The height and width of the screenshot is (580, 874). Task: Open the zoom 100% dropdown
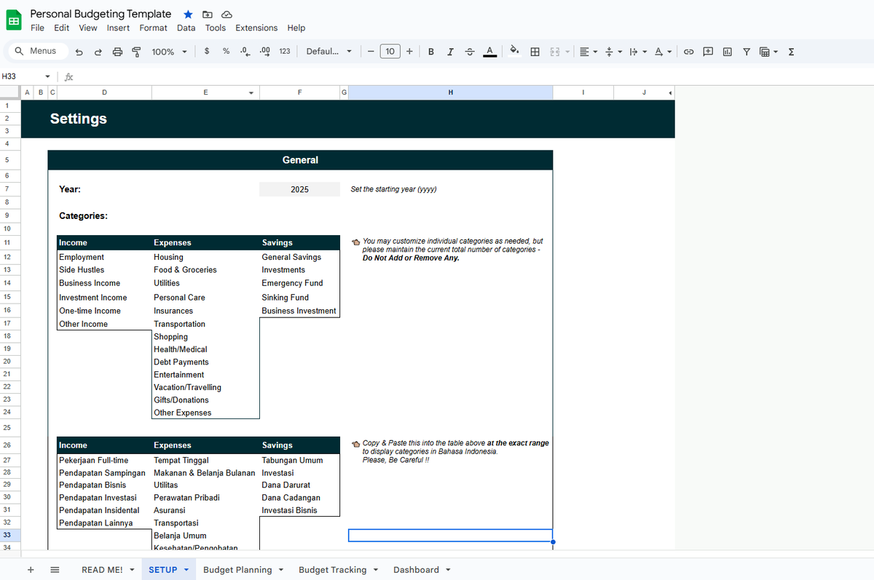[x=169, y=52]
